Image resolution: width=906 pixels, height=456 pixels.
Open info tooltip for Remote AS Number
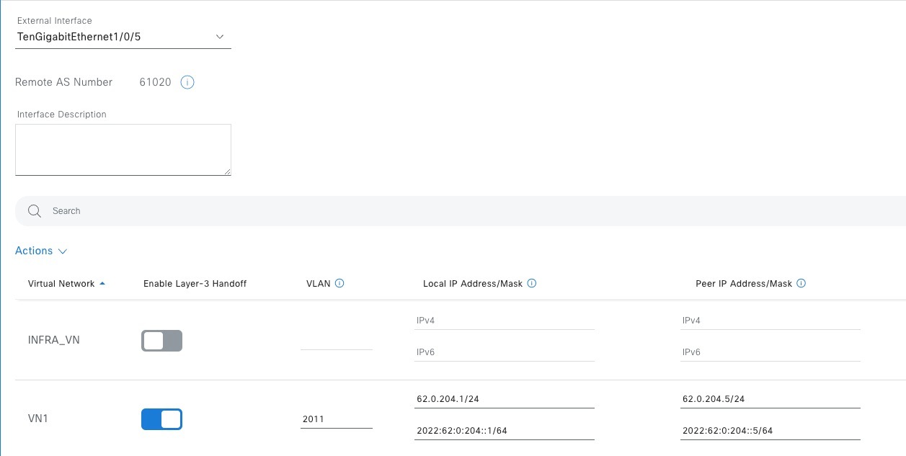[187, 82]
